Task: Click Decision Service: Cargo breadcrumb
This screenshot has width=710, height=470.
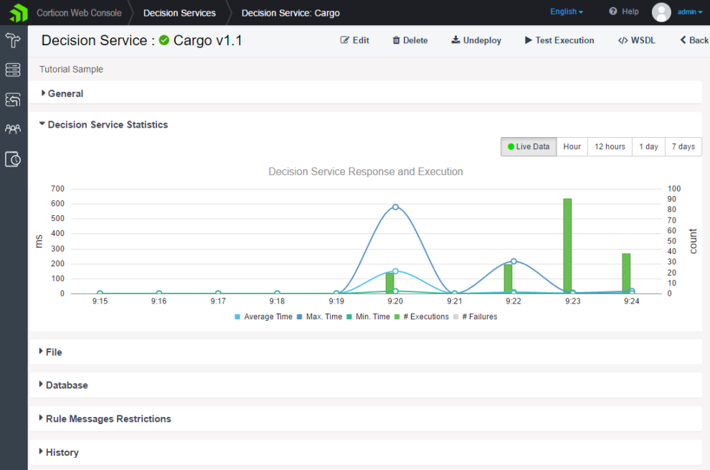Action: pyautogui.click(x=290, y=13)
